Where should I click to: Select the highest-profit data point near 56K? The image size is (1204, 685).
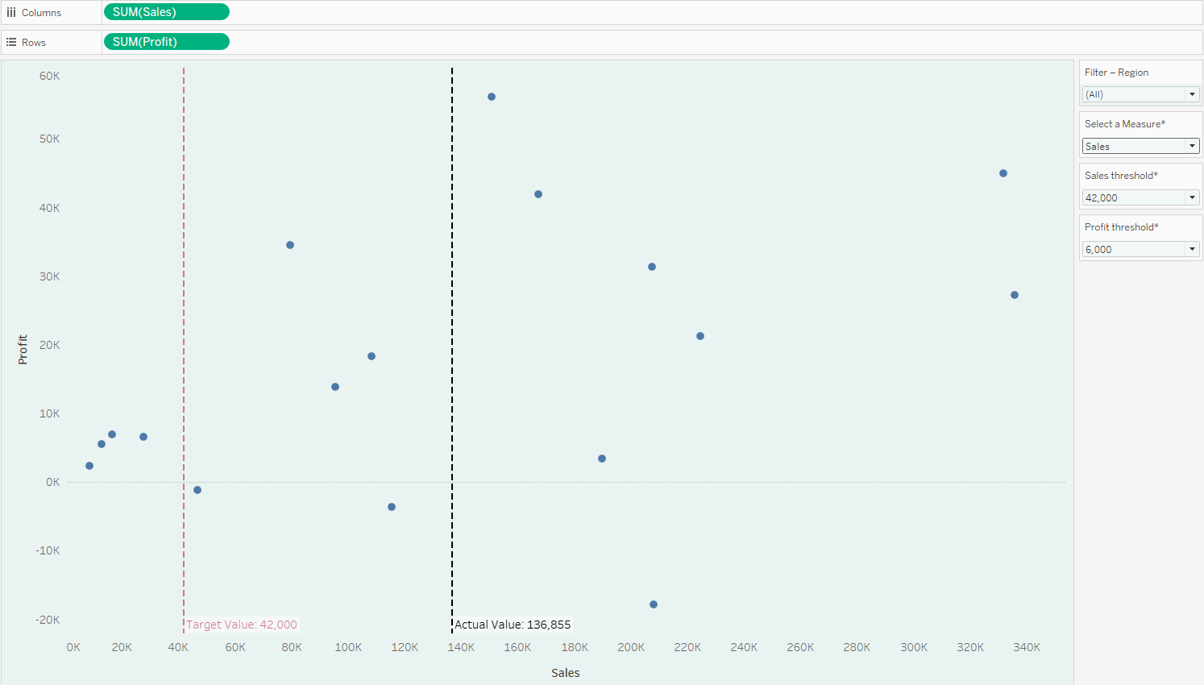point(492,97)
